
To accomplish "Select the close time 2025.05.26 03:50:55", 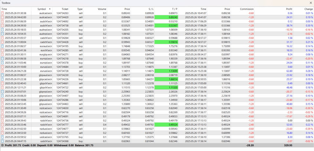I will pos(196,79).
